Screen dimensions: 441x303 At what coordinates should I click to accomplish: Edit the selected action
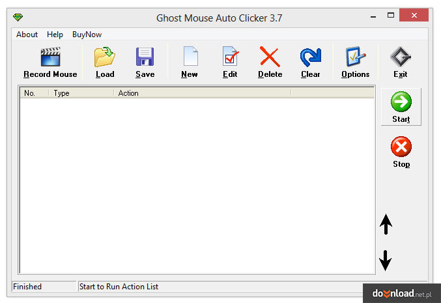pos(230,63)
